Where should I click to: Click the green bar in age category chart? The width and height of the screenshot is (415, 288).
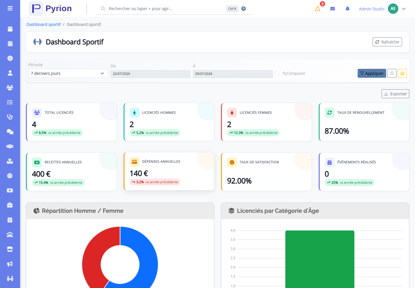pos(320,259)
